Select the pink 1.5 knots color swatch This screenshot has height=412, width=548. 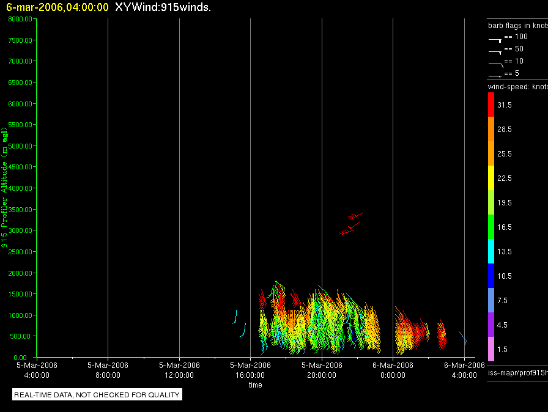[x=491, y=349]
